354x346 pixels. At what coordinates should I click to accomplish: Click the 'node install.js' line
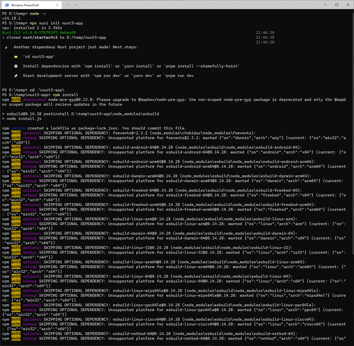[x=22, y=119]
